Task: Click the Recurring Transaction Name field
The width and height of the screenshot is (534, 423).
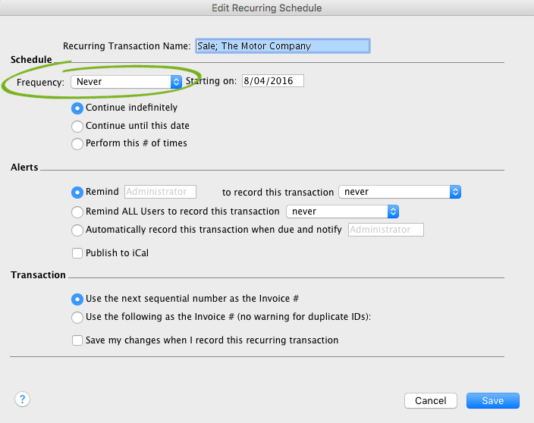Action: click(282, 46)
